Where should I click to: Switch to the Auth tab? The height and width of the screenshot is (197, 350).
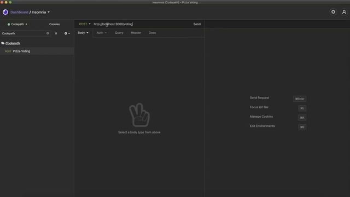(101, 33)
